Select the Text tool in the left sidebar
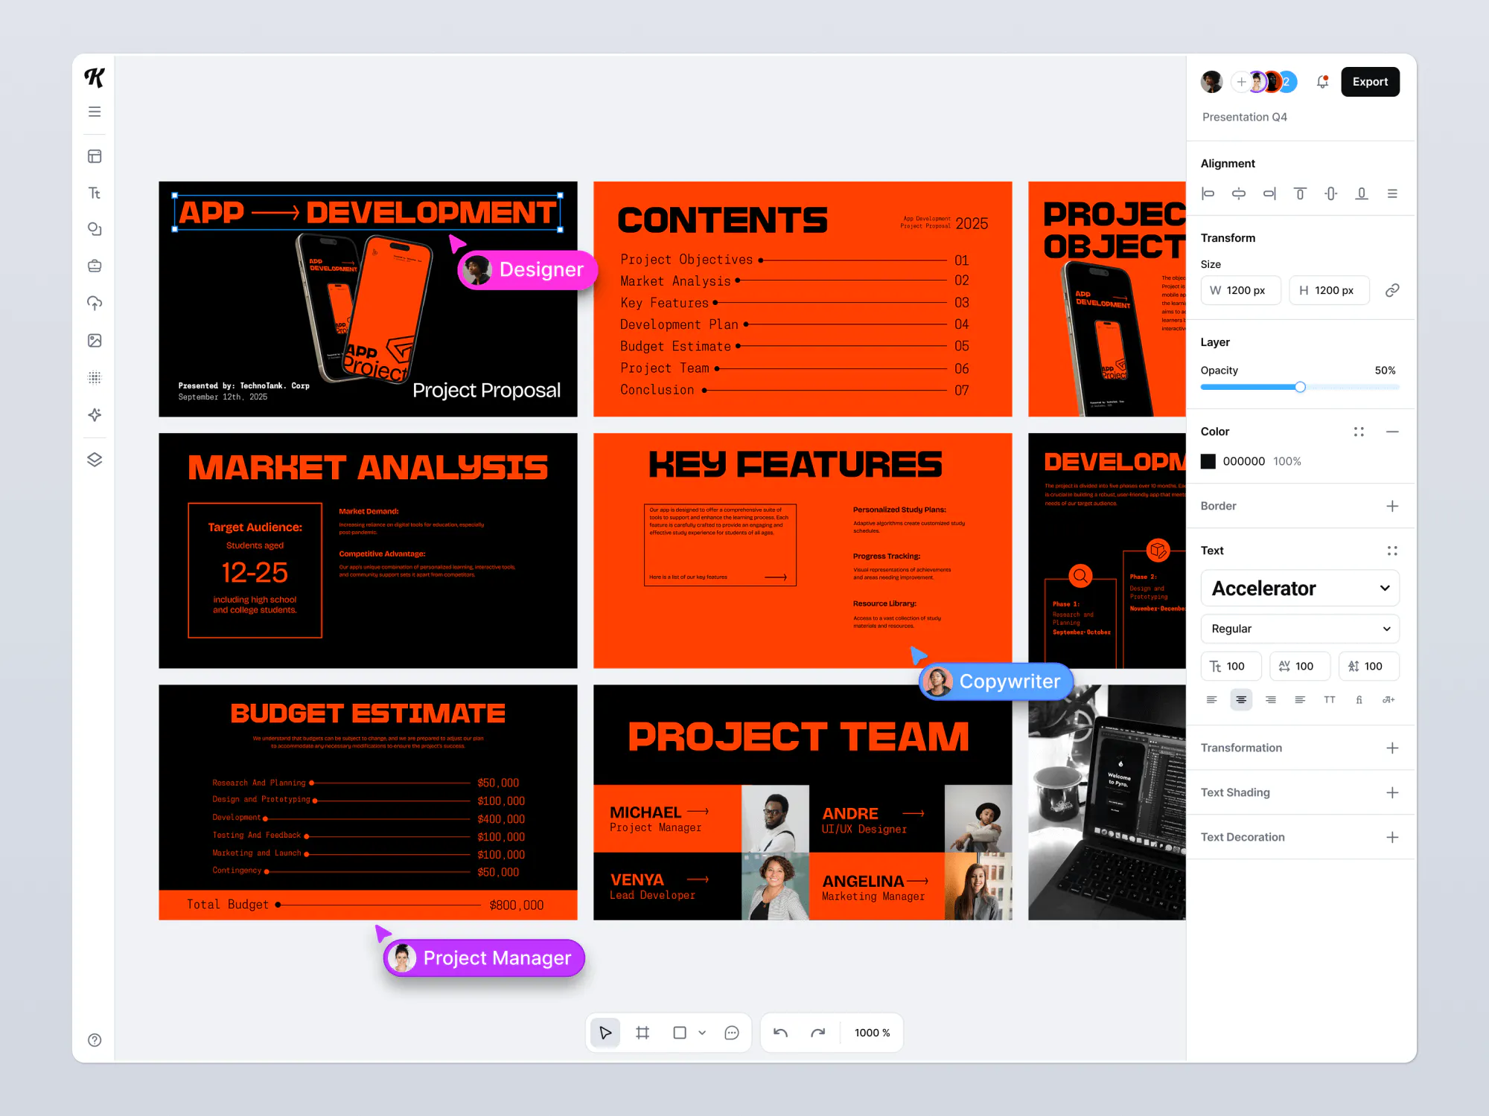Screen dimensions: 1489x1116 click(95, 193)
